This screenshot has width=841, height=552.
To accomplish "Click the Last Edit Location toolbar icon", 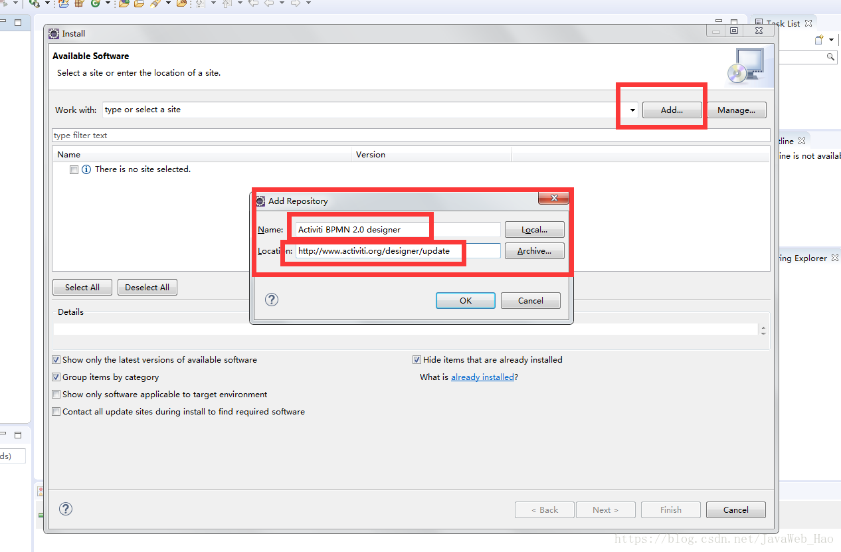I will (253, 3).
